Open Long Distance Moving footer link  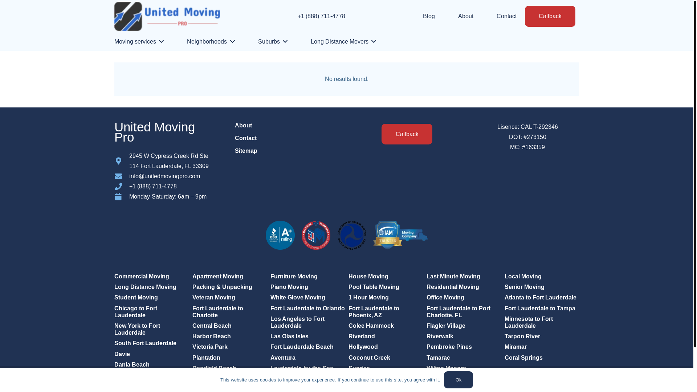point(145,287)
